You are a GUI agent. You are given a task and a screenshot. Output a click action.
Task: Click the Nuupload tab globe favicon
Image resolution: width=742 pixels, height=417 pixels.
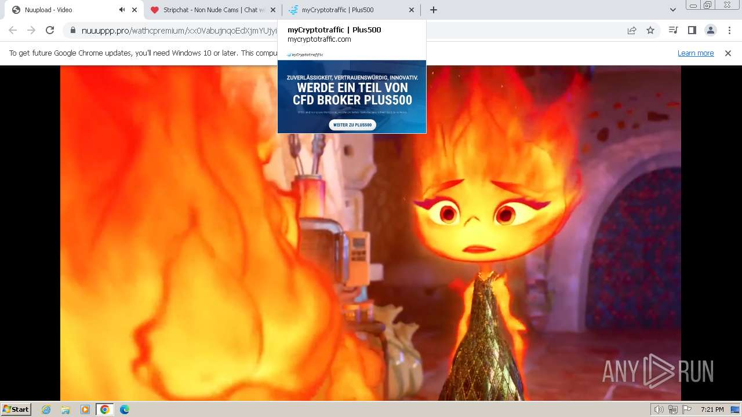click(x=16, y=10)
